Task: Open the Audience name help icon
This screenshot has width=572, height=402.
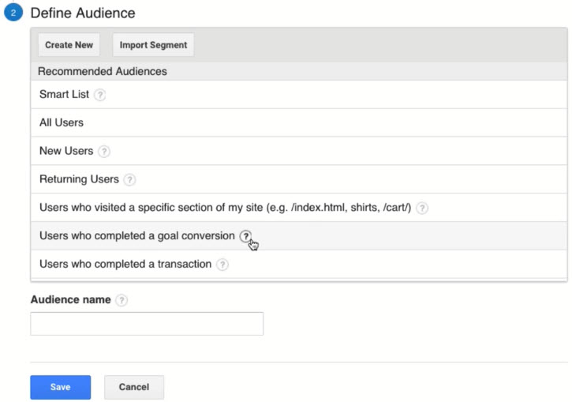Action: (121, 301)
